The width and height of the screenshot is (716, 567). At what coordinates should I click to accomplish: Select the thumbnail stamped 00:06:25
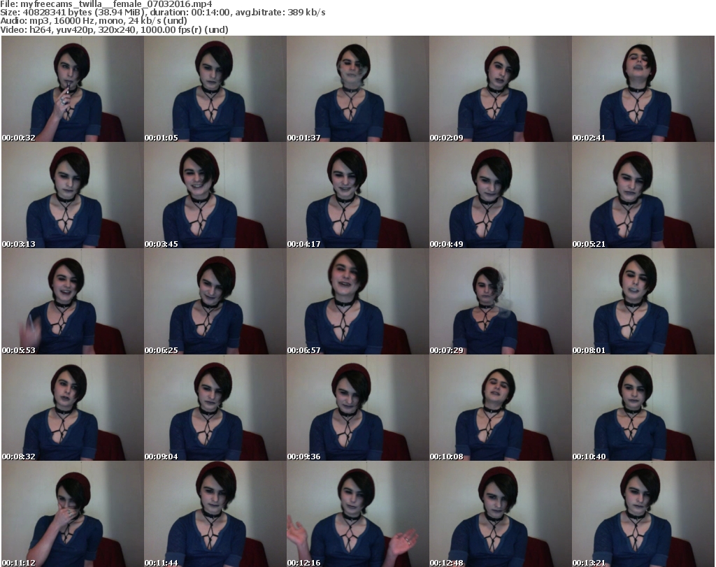[215, 302]
